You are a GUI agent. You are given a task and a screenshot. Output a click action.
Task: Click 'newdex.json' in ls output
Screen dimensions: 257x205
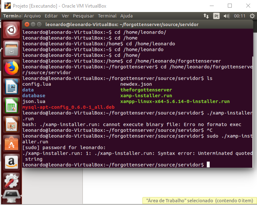coord(136,84)
